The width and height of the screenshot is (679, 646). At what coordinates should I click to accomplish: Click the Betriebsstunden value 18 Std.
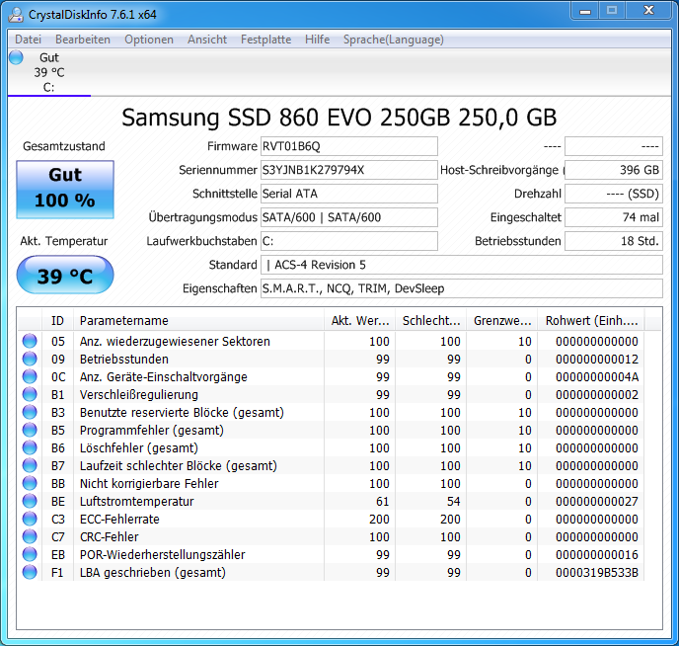pyautogui.click(x=614, y=241)
